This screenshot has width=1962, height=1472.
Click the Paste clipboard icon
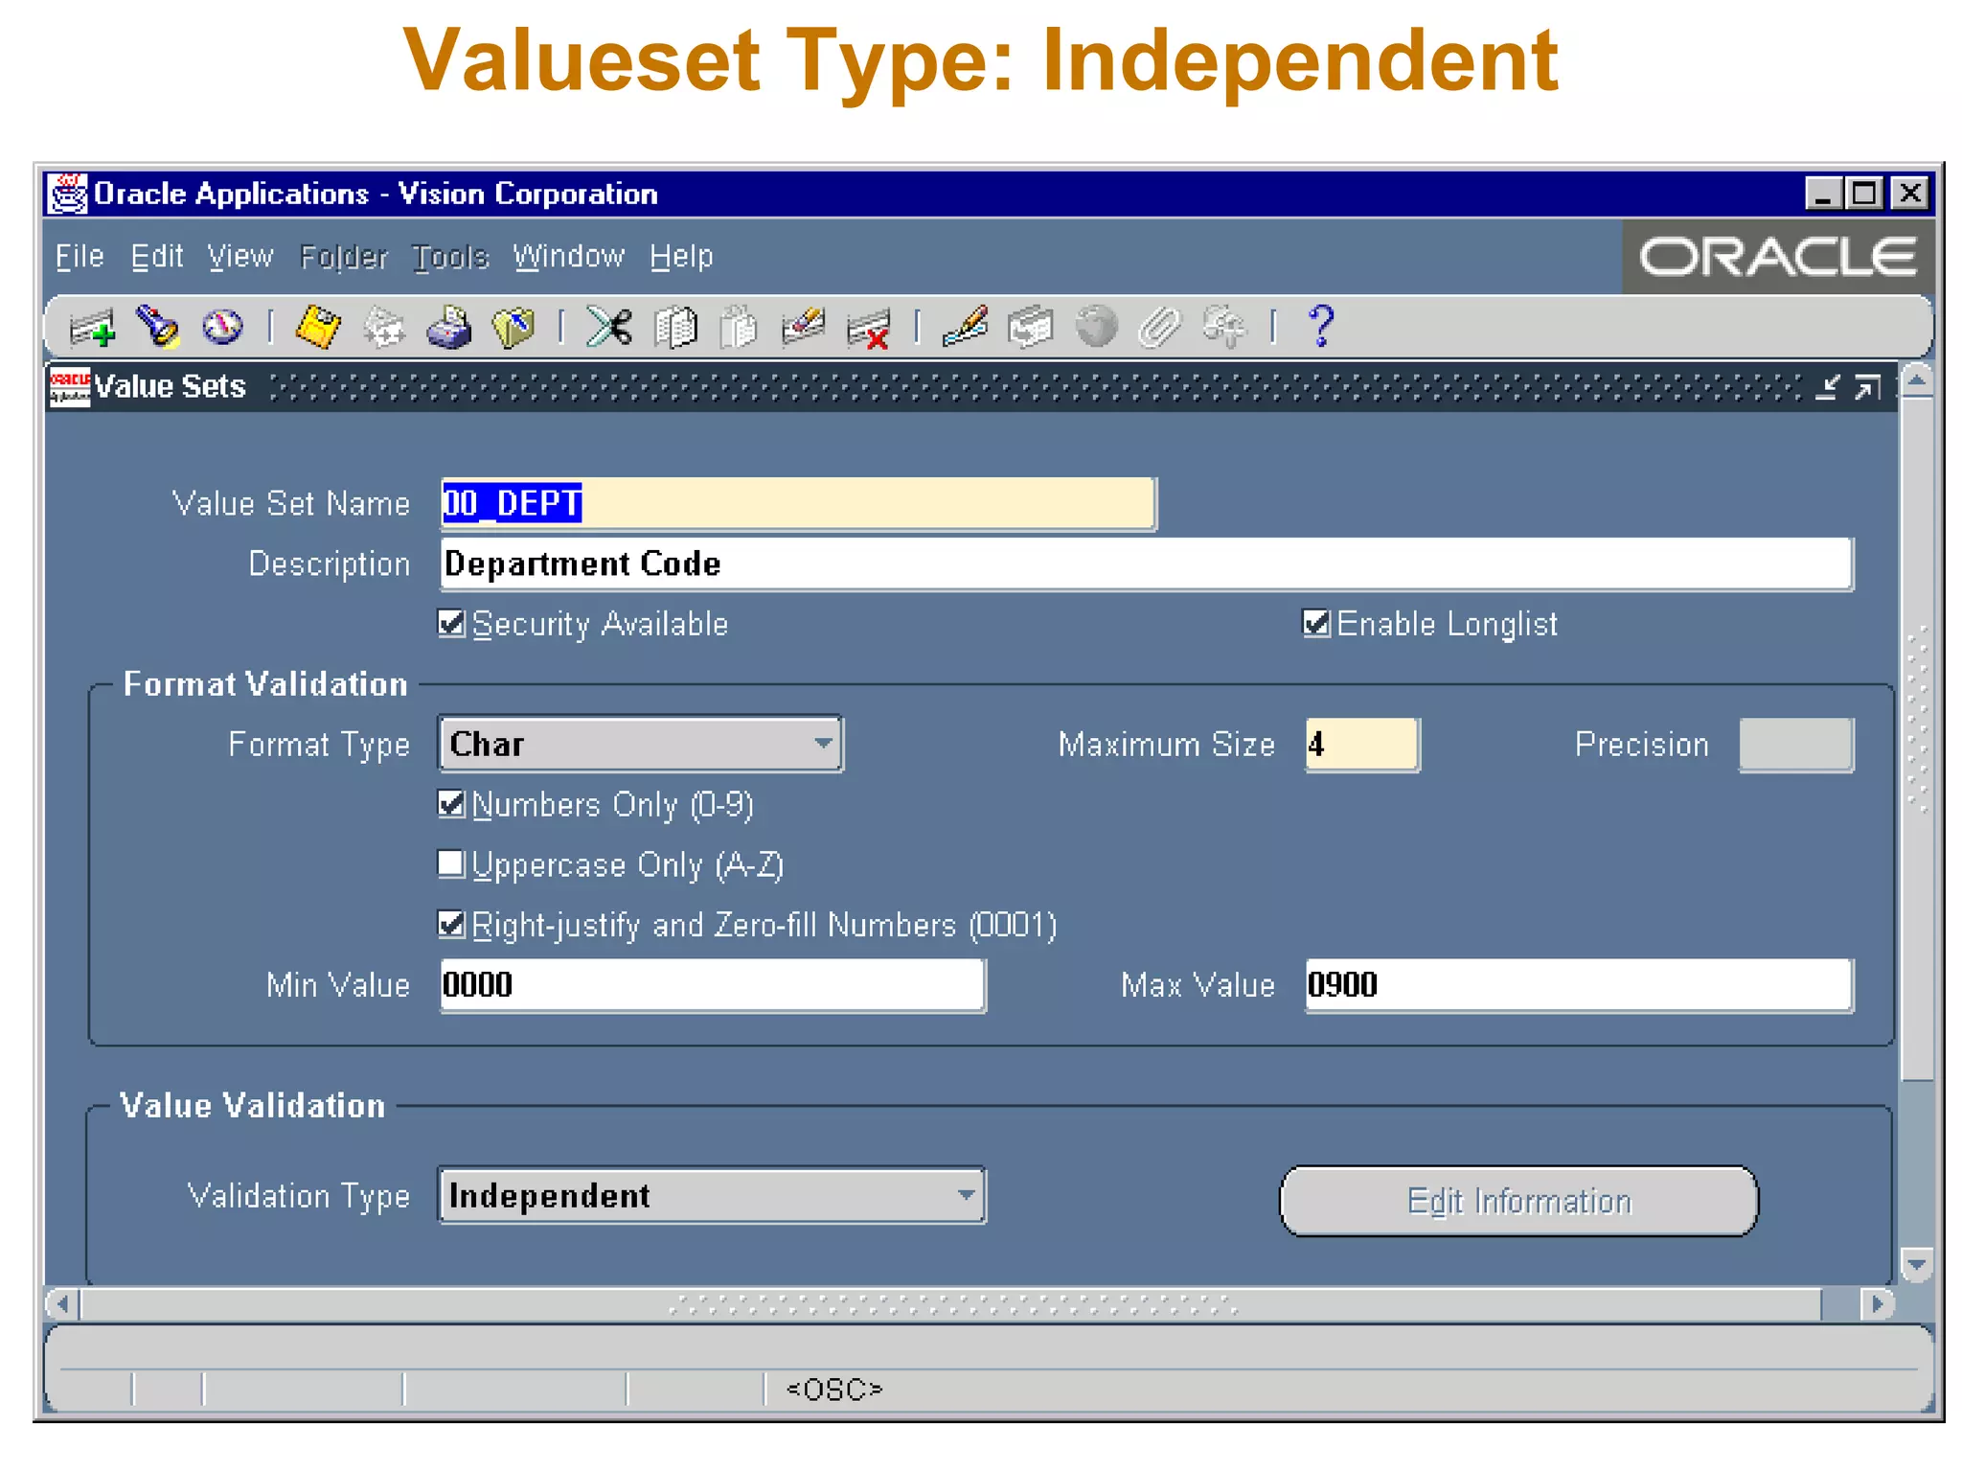point(739,328)
